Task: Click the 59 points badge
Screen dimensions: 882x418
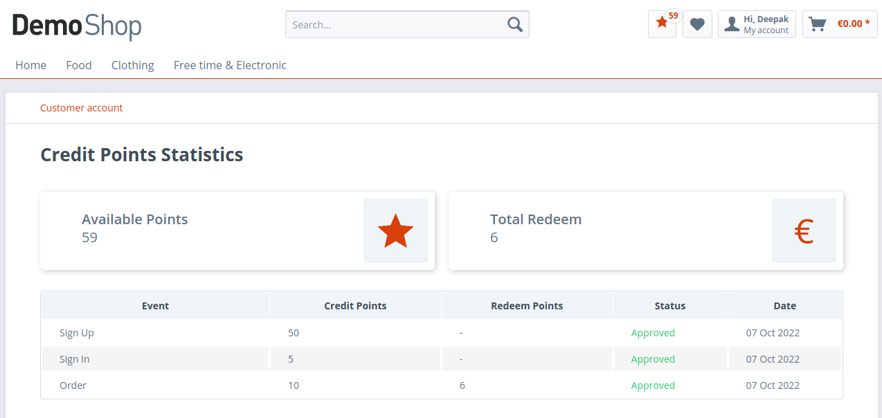Action: (x=674, y=16)
